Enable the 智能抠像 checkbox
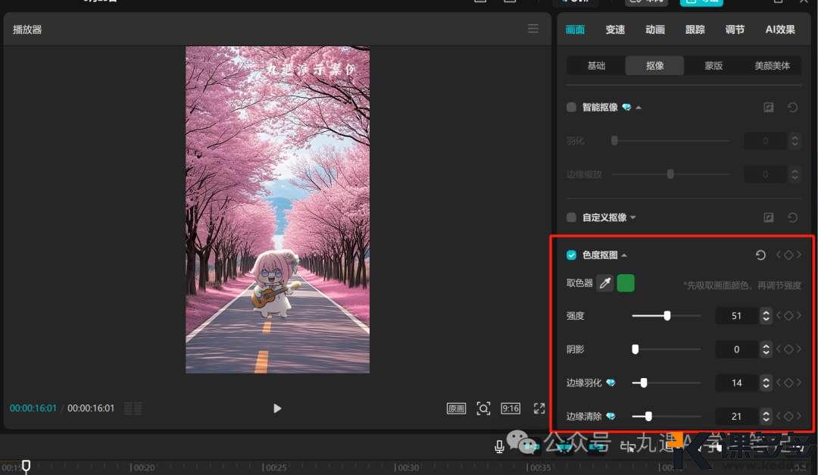 [x=571, y=107]
